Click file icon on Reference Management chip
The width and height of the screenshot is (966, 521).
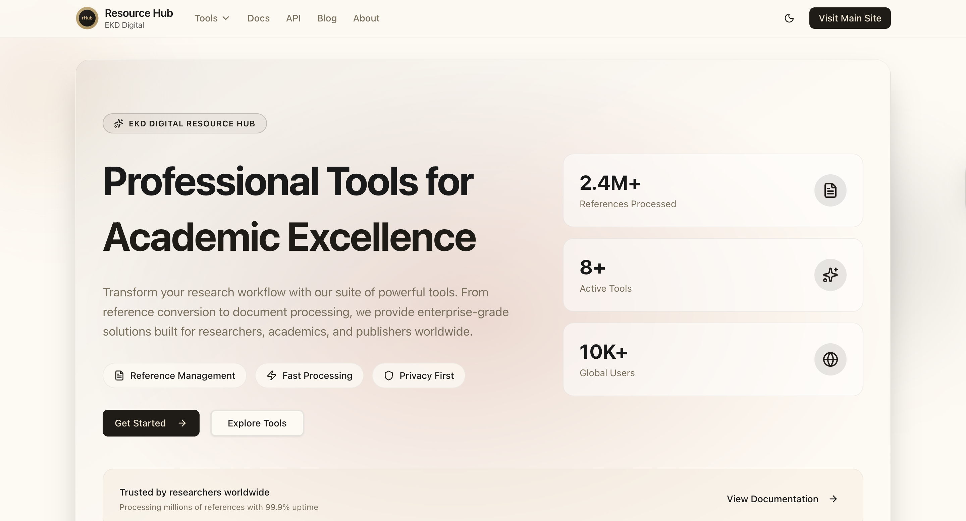point(119,375)
